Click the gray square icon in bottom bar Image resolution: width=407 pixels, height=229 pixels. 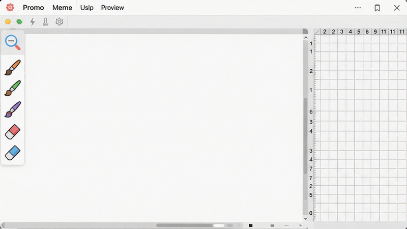click(x=272, y=225)
